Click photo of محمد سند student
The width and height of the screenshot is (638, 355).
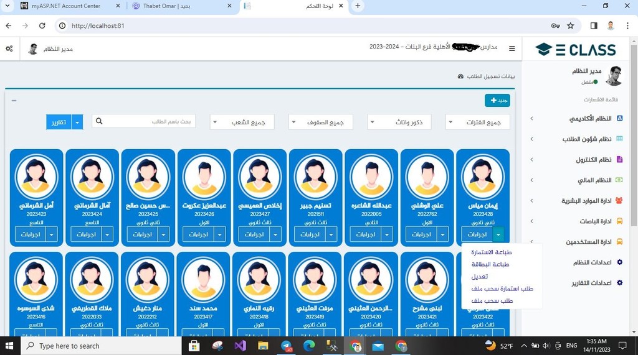[x=203, y=279]
